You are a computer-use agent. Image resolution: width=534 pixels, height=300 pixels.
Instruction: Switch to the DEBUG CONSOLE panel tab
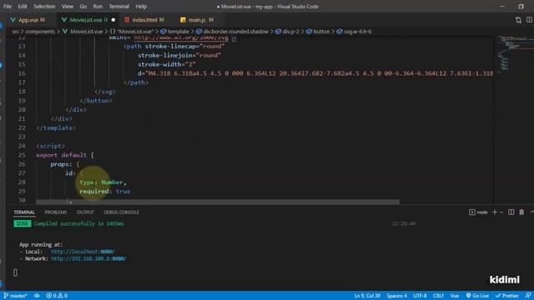click(x=121, y=212)
